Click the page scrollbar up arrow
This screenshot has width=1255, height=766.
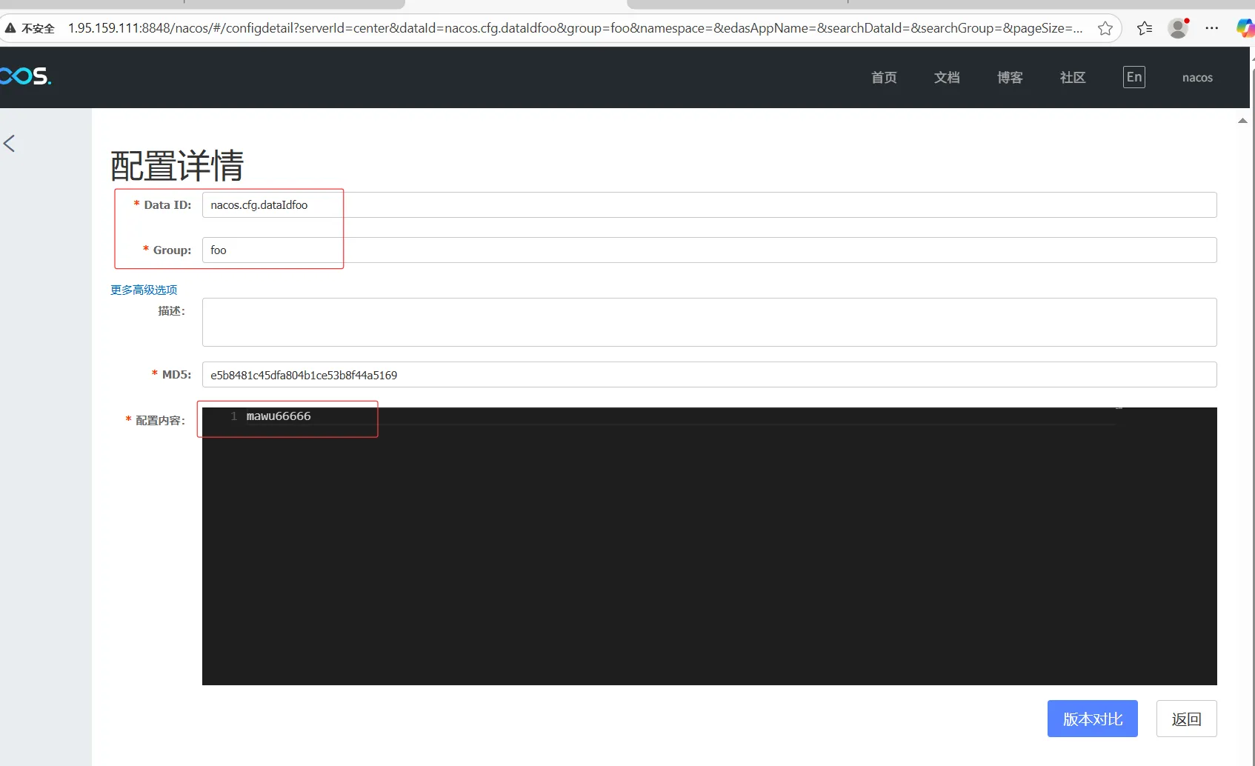point(1242,121)
